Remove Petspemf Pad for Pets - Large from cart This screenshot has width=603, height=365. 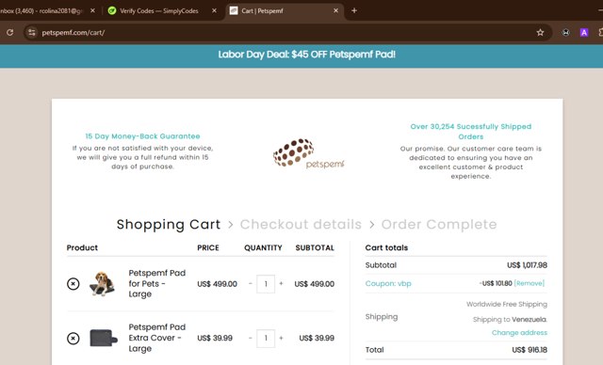[x=73, y=284]
